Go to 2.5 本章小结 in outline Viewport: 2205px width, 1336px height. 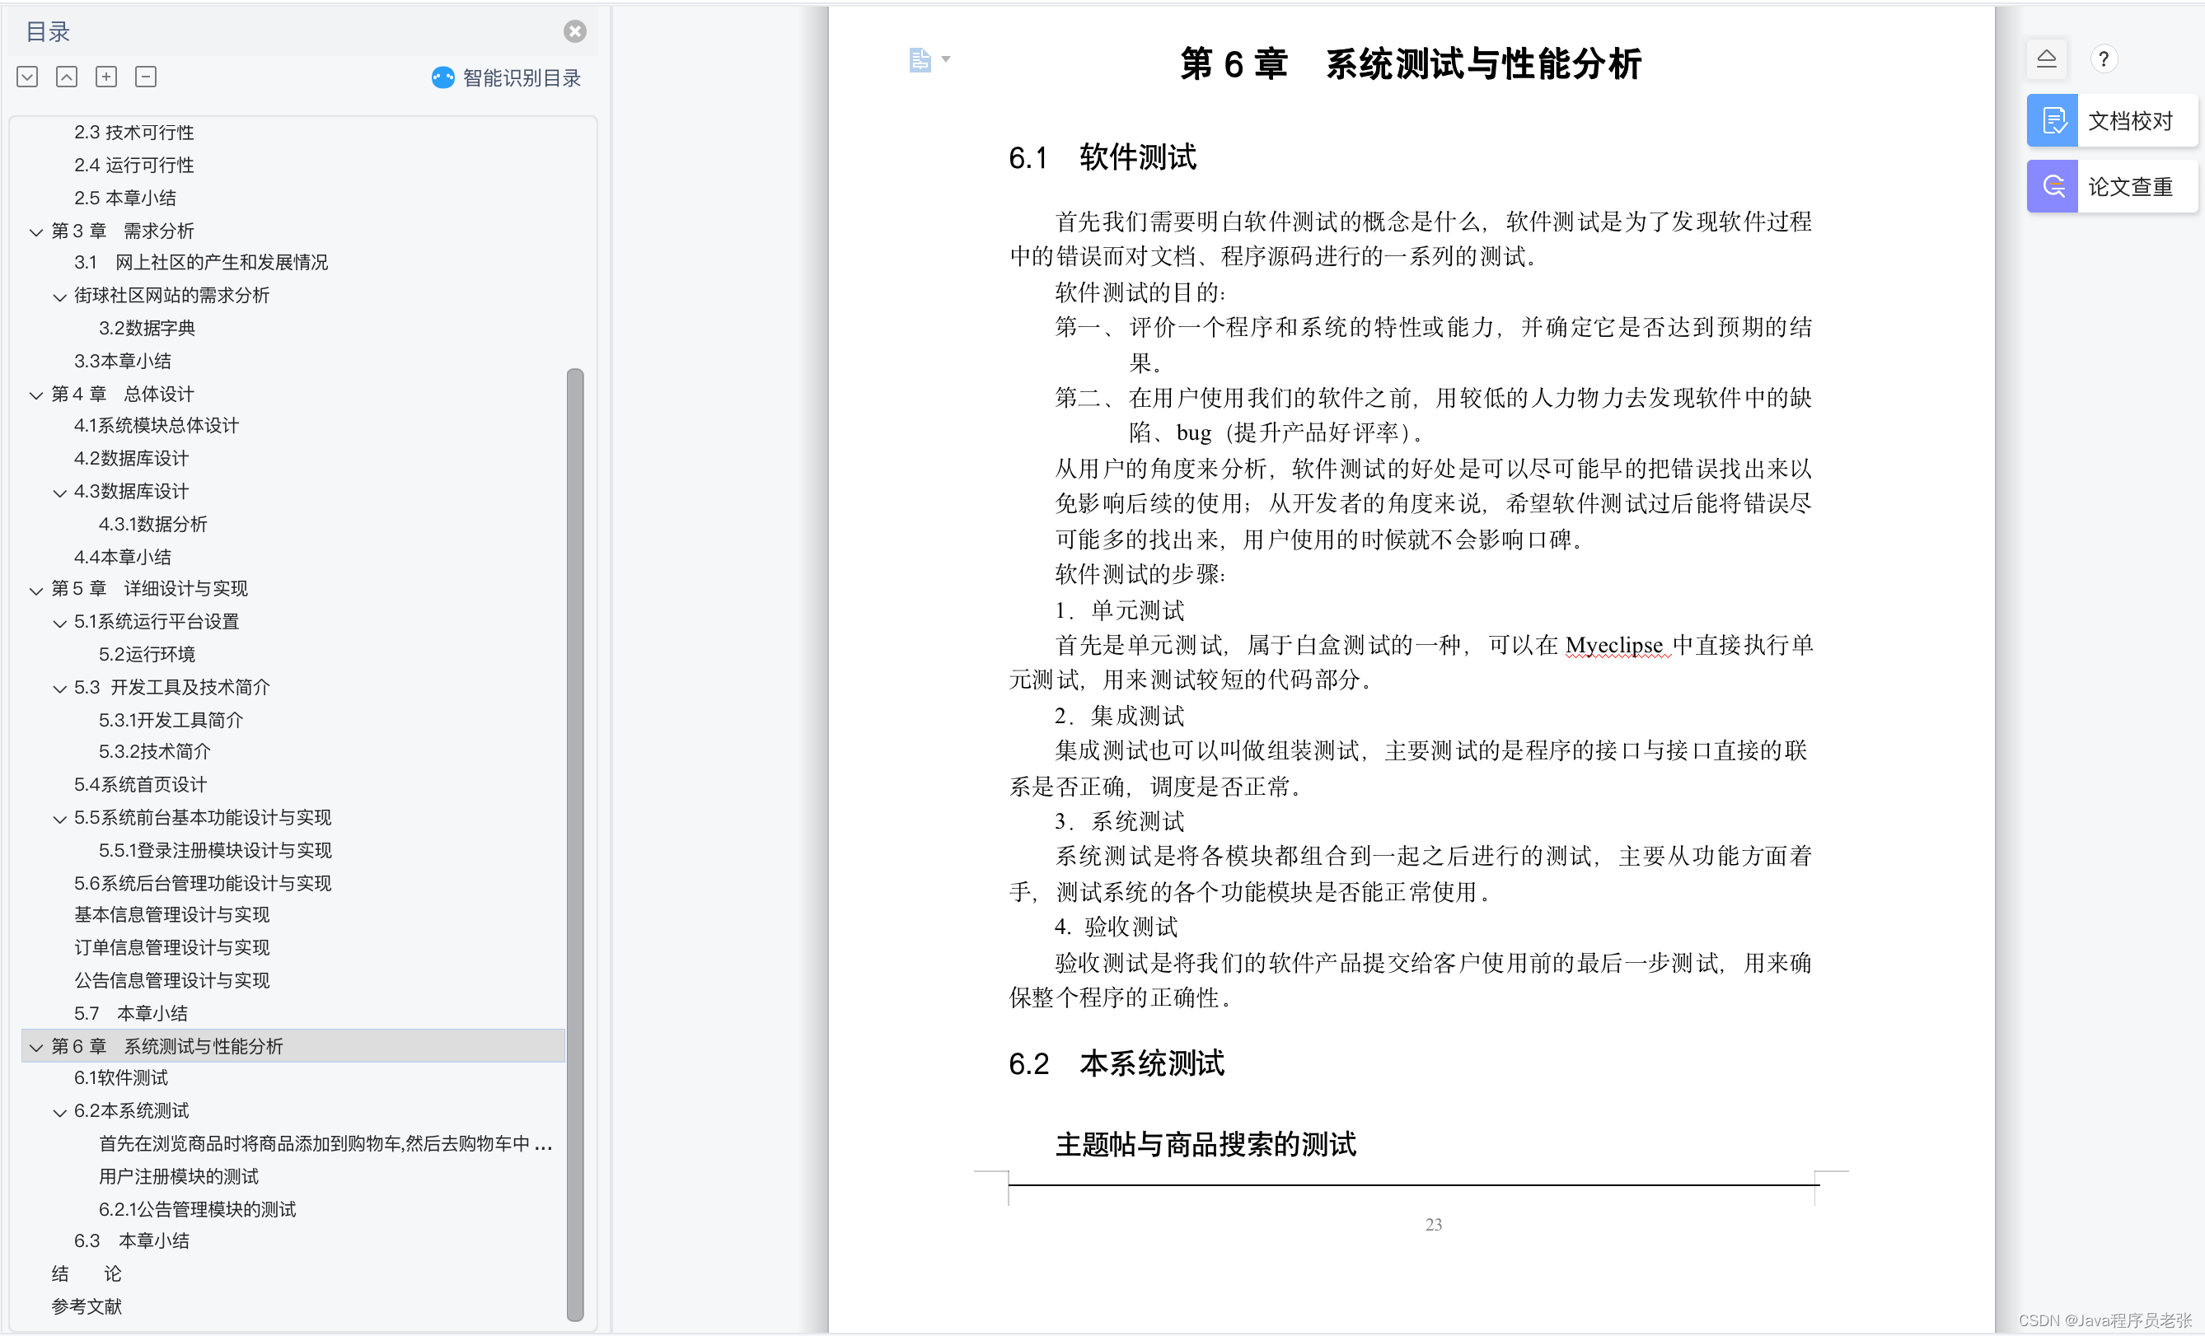point(124,198)
